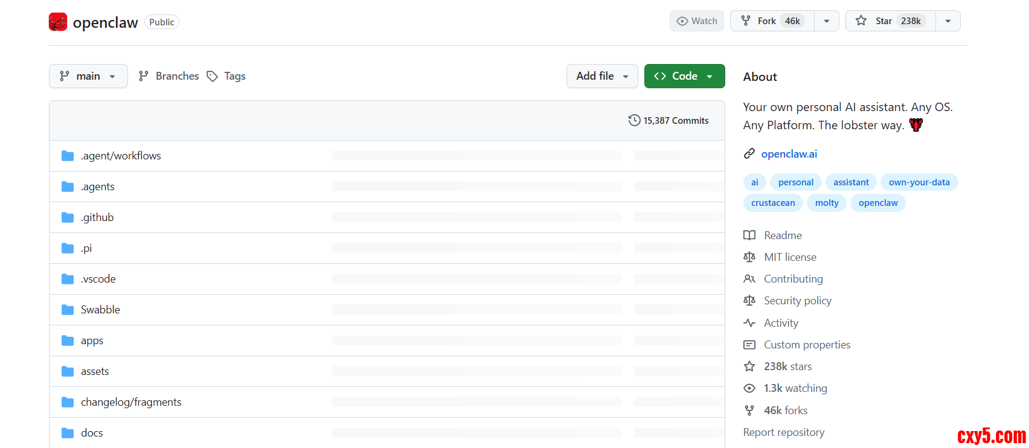Viewport: 1029px width, 448px height.
Task: Visit the openclaw.ai website link
Action: 789,154
